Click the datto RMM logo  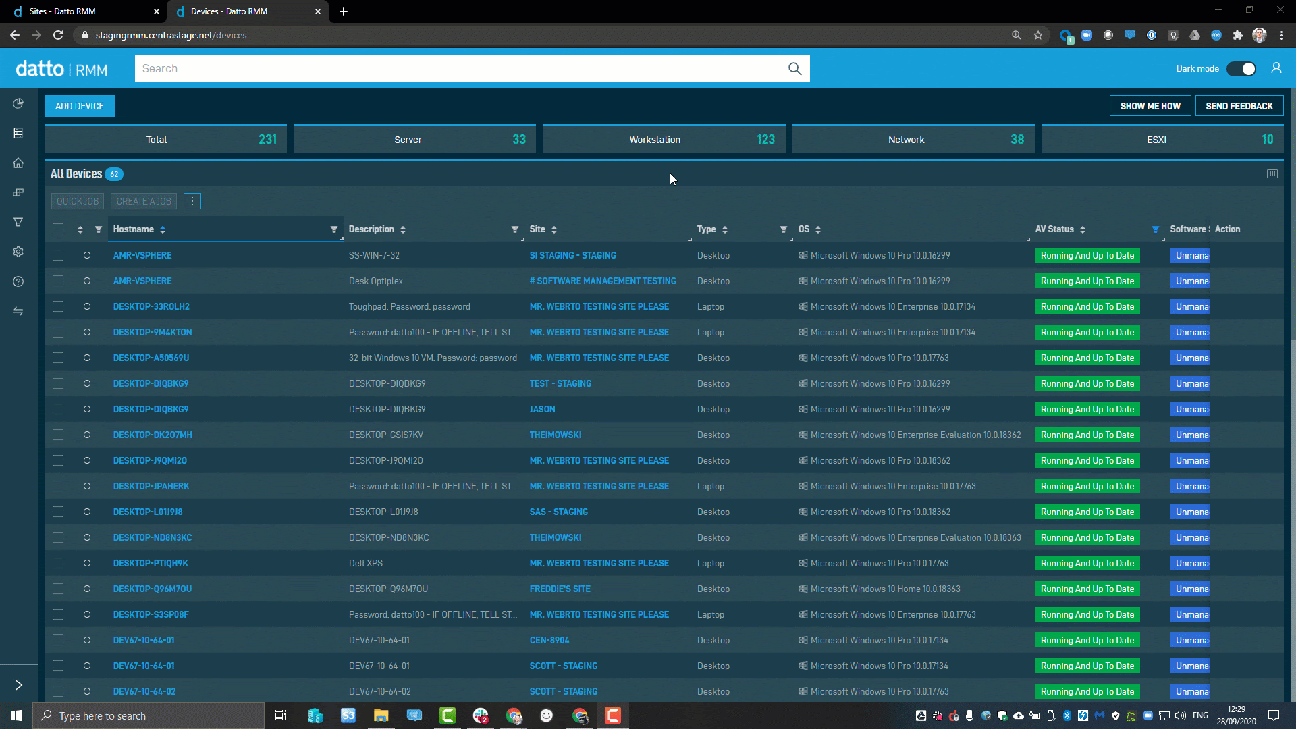point(61,69)
